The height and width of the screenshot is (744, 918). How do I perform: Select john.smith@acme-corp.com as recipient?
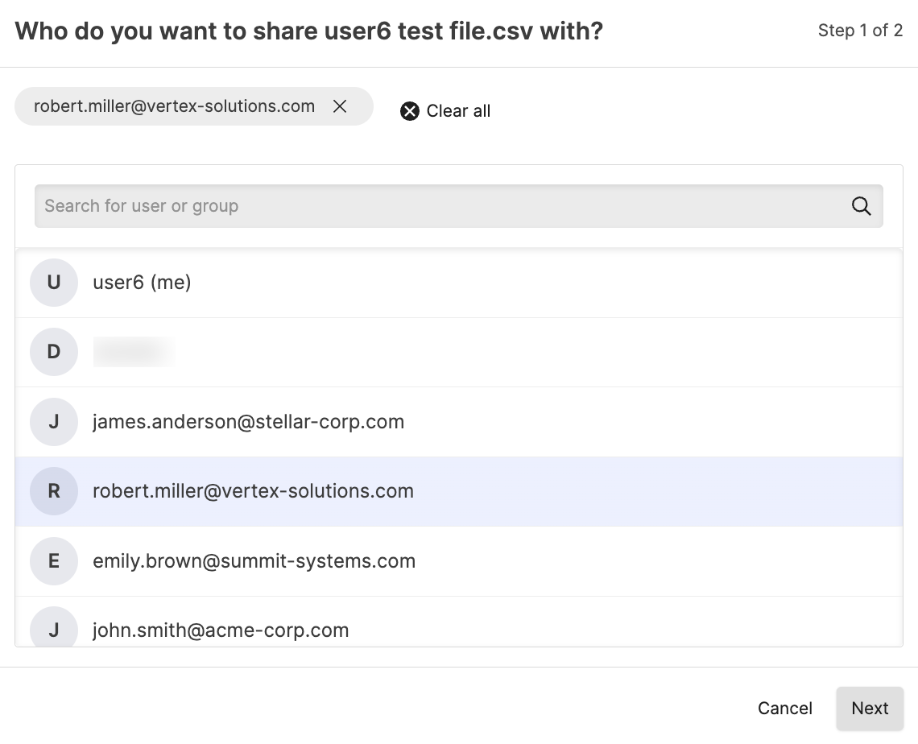(x=221, y=630)
